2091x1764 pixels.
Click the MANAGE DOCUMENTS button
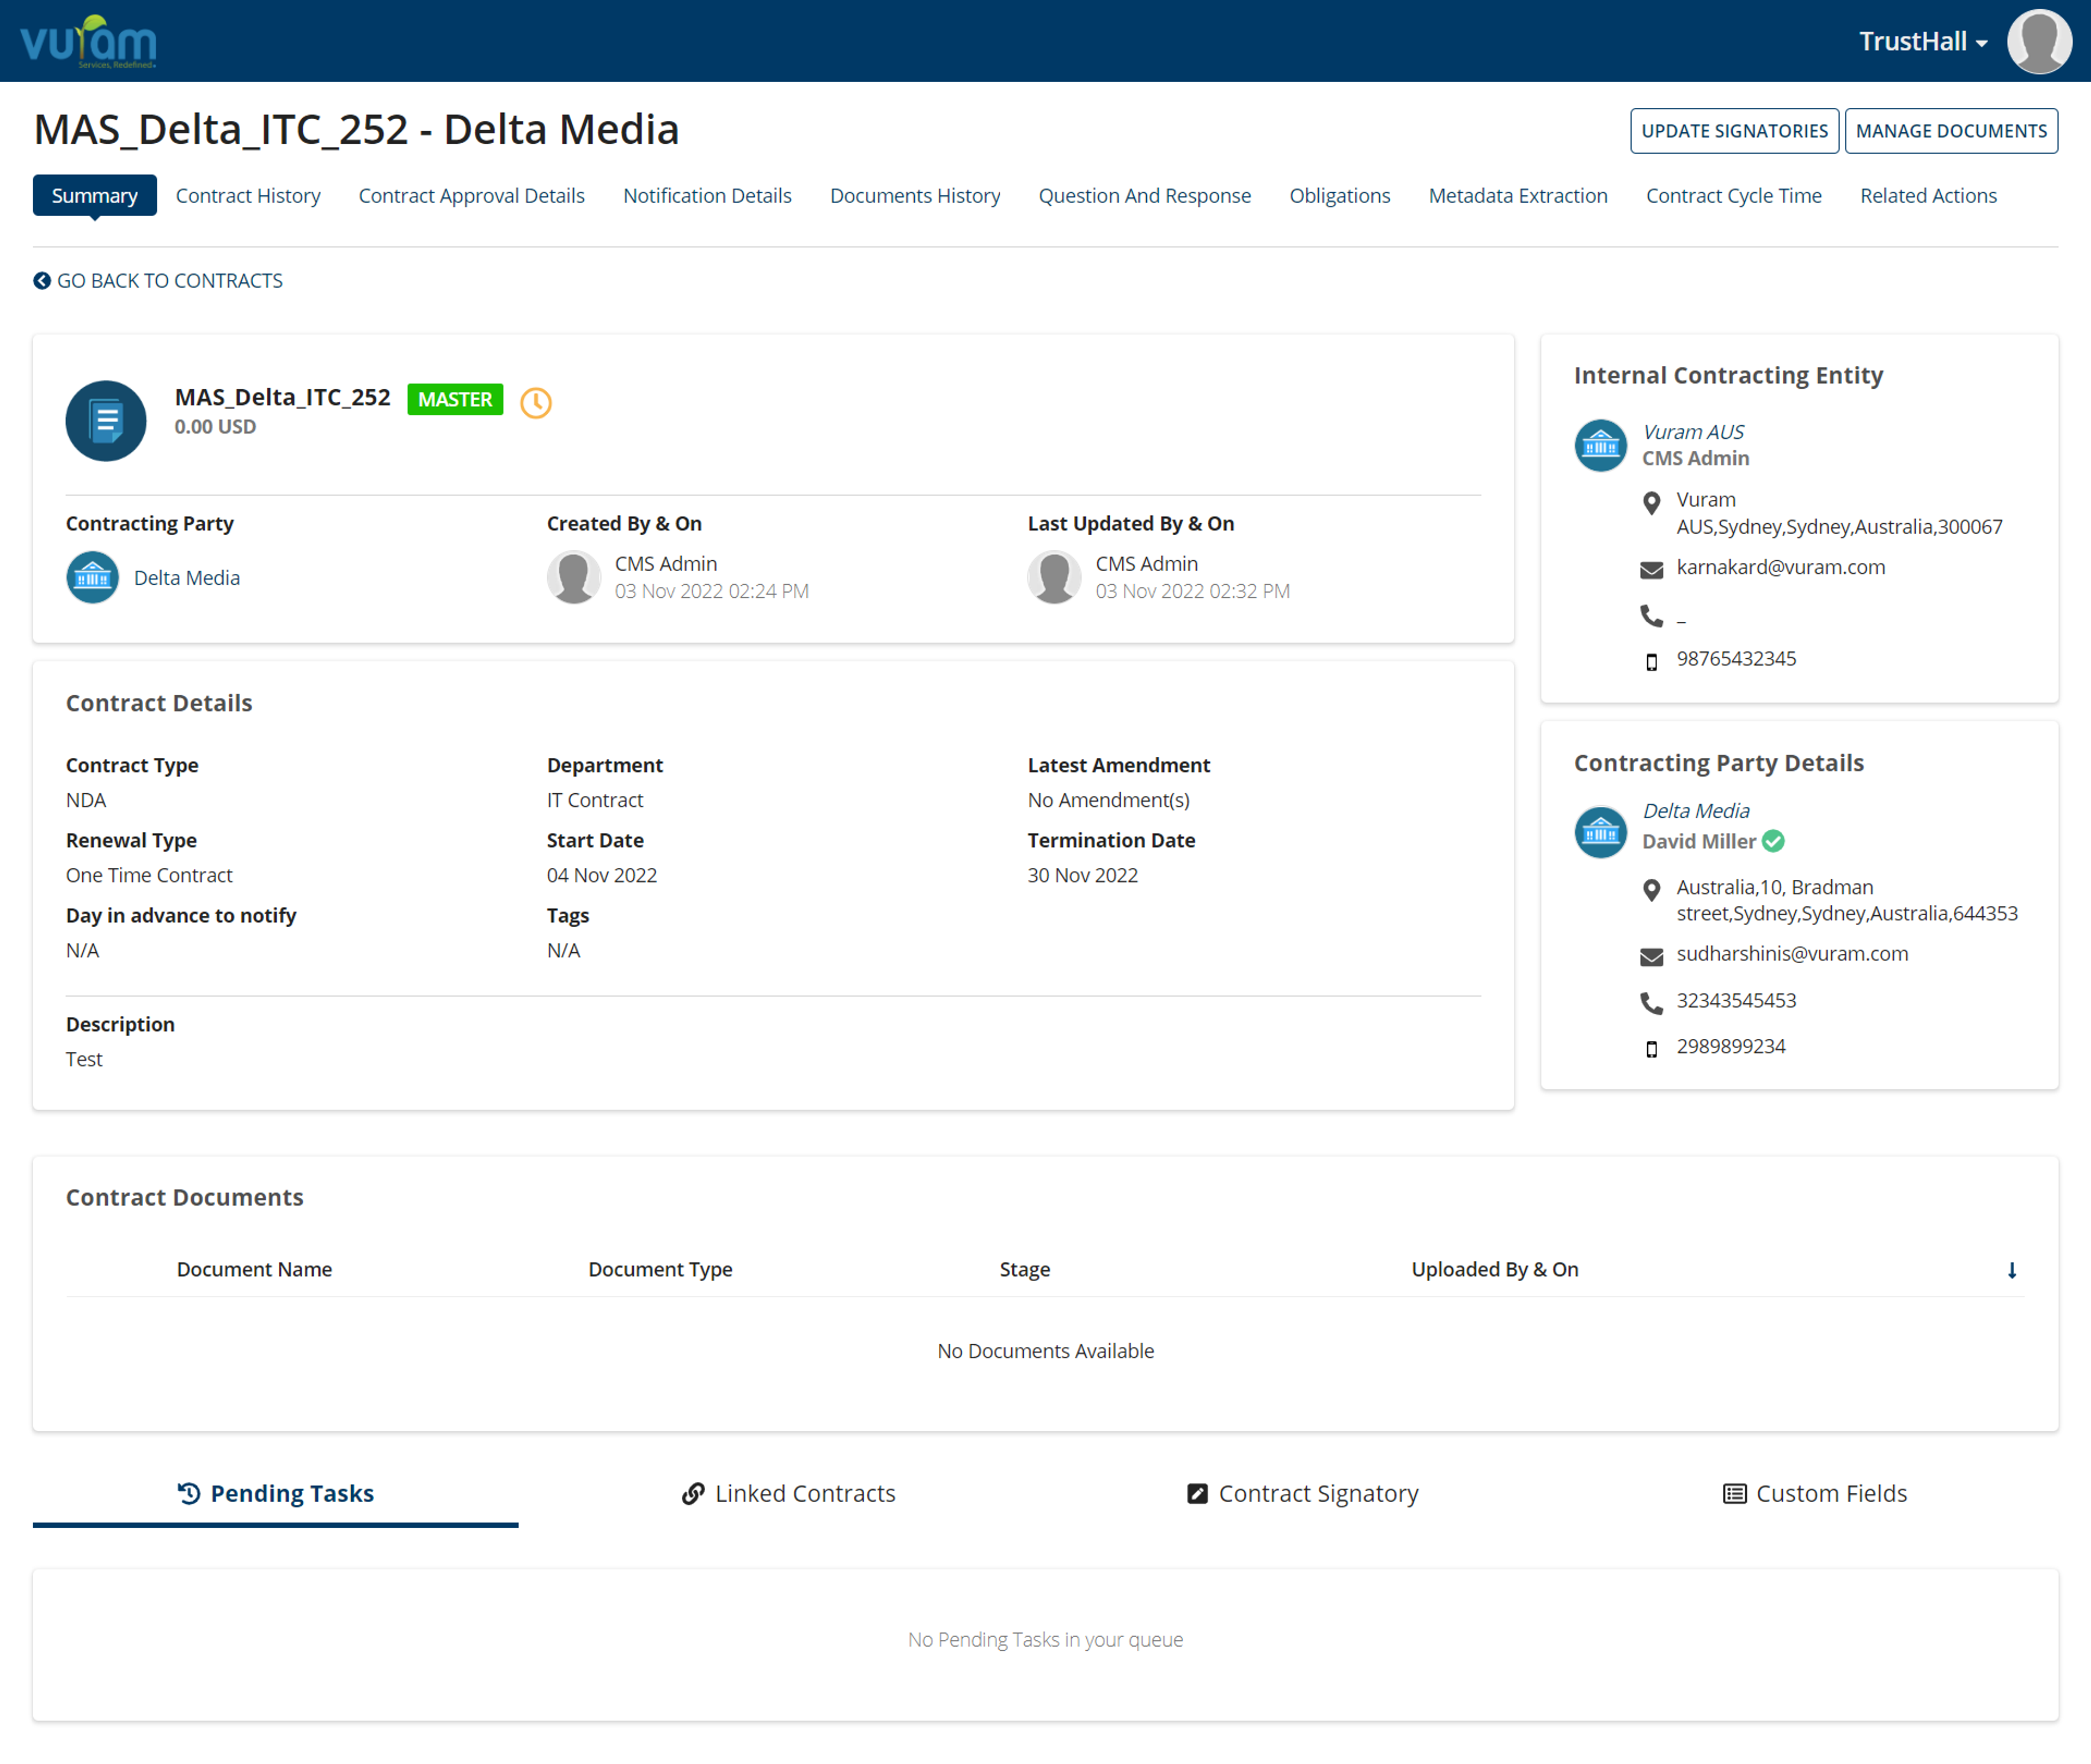(1951, 131)
